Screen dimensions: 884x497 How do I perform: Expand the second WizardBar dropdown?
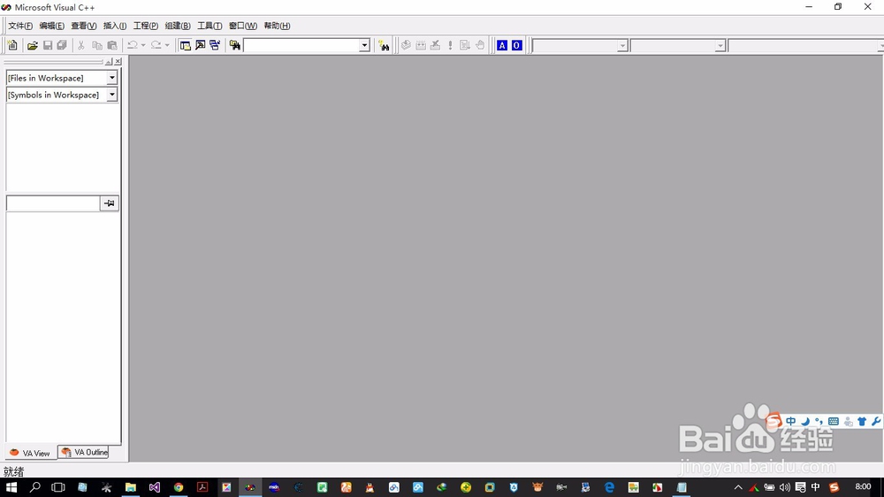tap(720, 46)
